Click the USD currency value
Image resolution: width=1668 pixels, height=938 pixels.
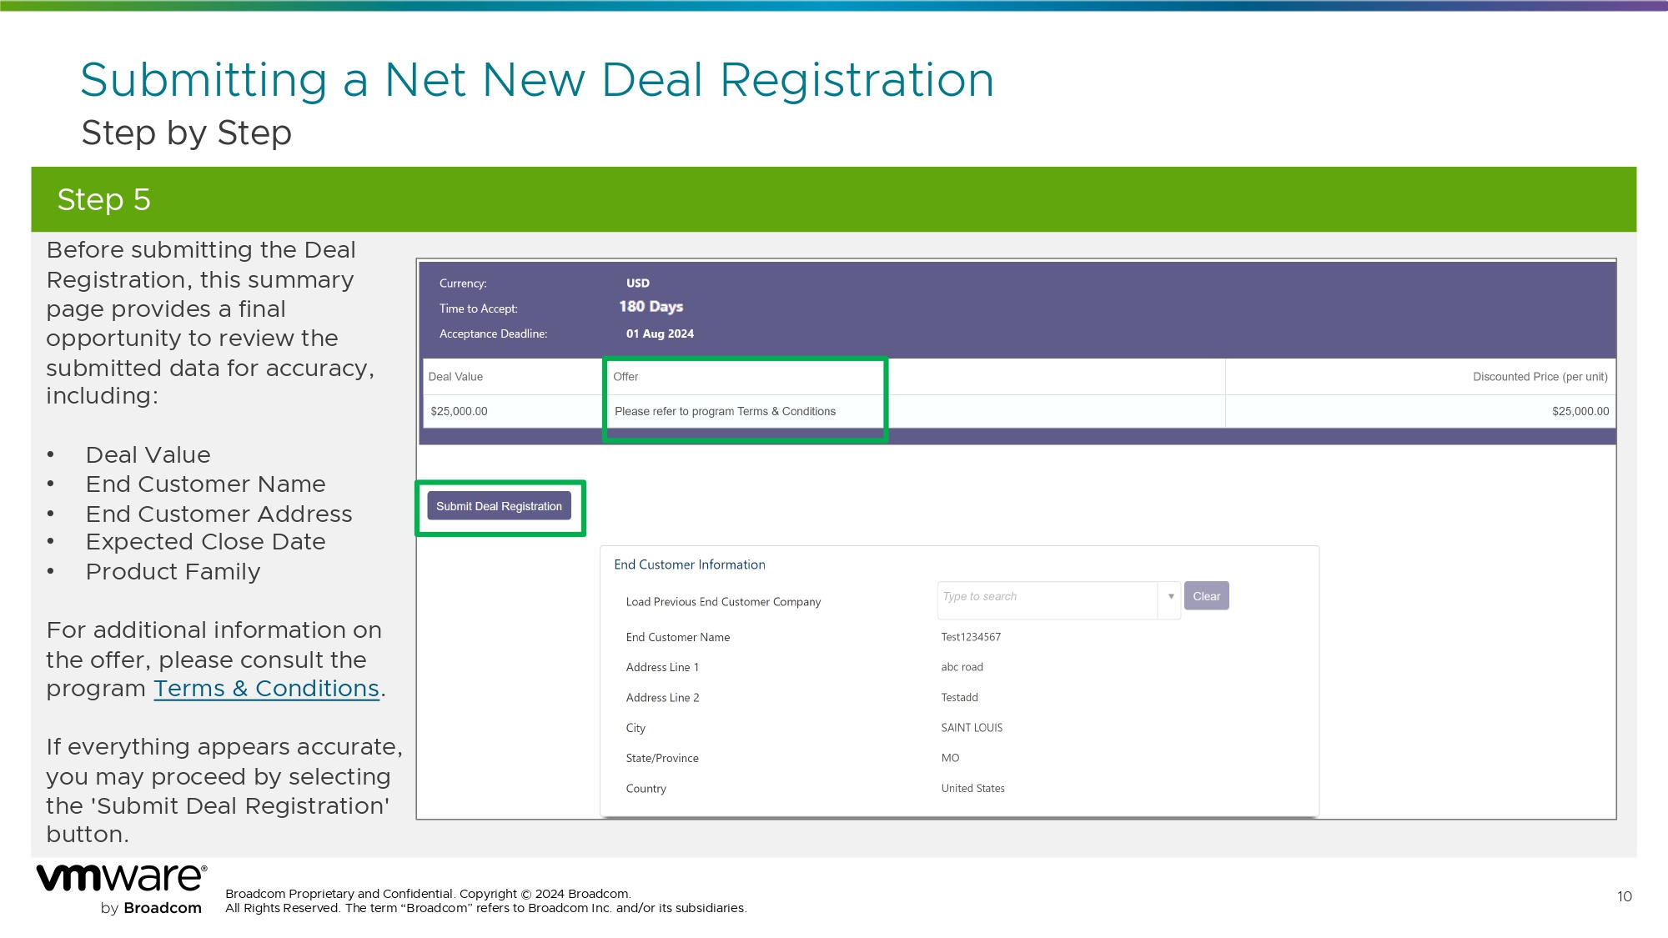pyautogui.click(x=637, y=283)
